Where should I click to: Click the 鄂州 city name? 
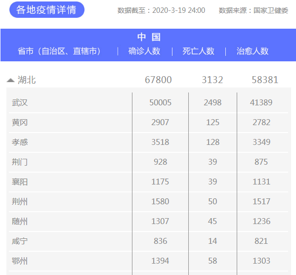click(x=20, y=261)
